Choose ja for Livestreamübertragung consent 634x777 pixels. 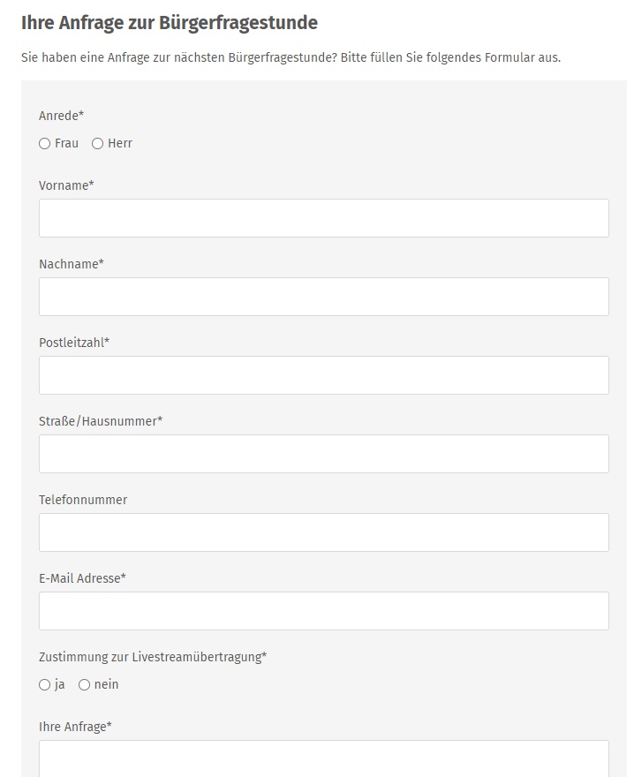point(45,684)
